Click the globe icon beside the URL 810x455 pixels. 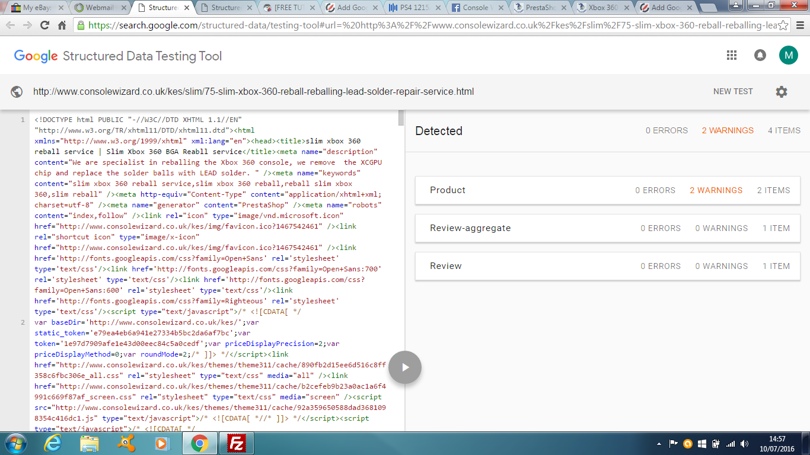(17, 92)
